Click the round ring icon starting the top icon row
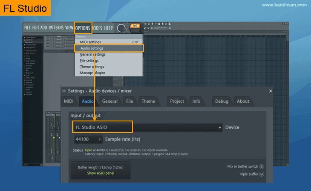Viewport: 311px width, 191px height. click(x=145, y=24)
